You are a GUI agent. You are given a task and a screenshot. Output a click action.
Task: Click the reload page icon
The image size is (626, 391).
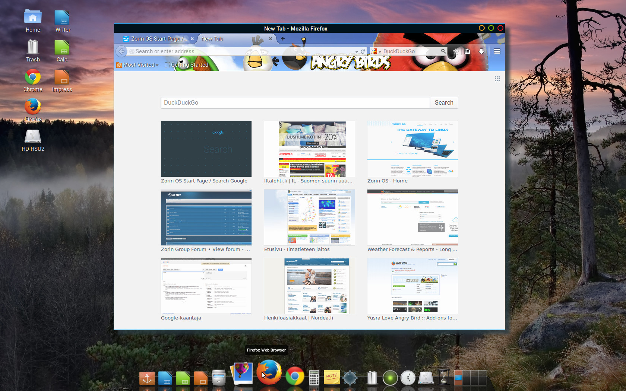[x=363, y=51]
